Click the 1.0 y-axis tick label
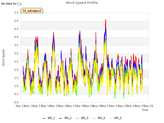The width and height of the screenshot is (164, 123). [x=16, y=86]
